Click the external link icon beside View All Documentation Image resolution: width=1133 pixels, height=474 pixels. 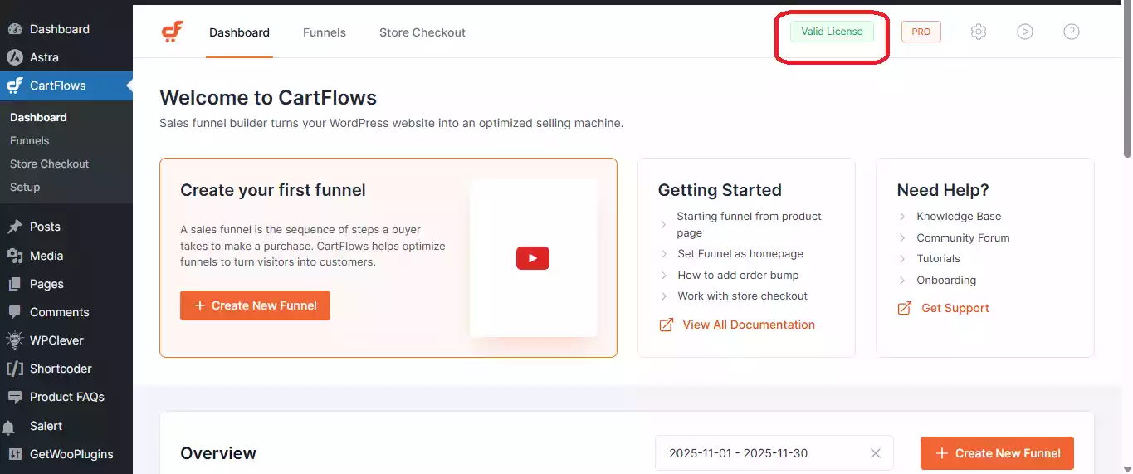click(666, 325)
